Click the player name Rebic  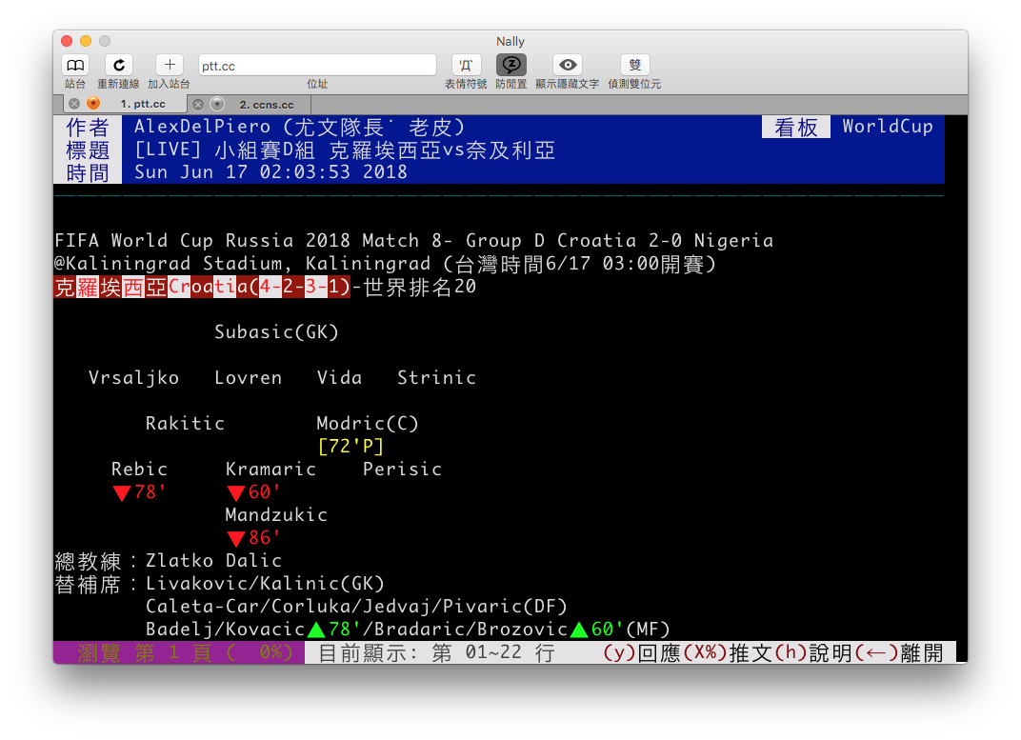pyautogui.click(x=139, y=470)
